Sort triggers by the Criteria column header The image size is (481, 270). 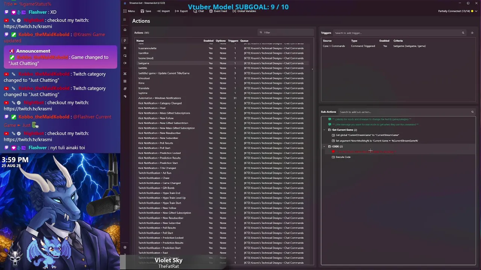[398, 40]
